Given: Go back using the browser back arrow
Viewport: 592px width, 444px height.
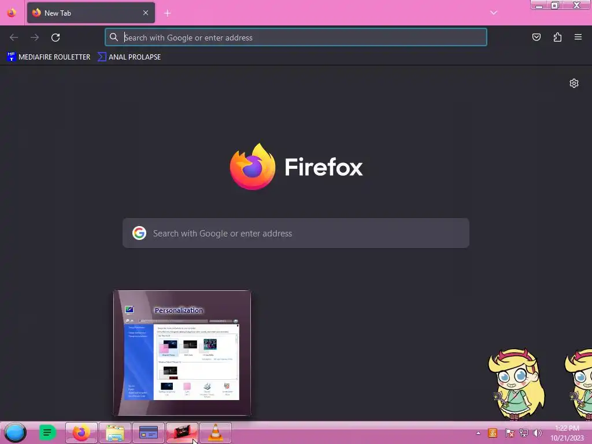Looking at the screenshot, I should 14,38.
